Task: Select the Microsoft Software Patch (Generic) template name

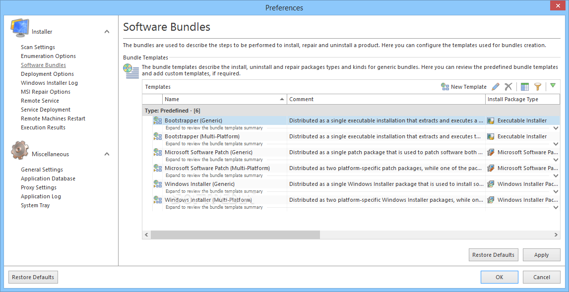Action: pos(208,152)
